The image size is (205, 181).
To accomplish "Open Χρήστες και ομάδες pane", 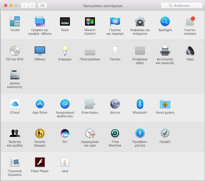I will click(15, 133).
